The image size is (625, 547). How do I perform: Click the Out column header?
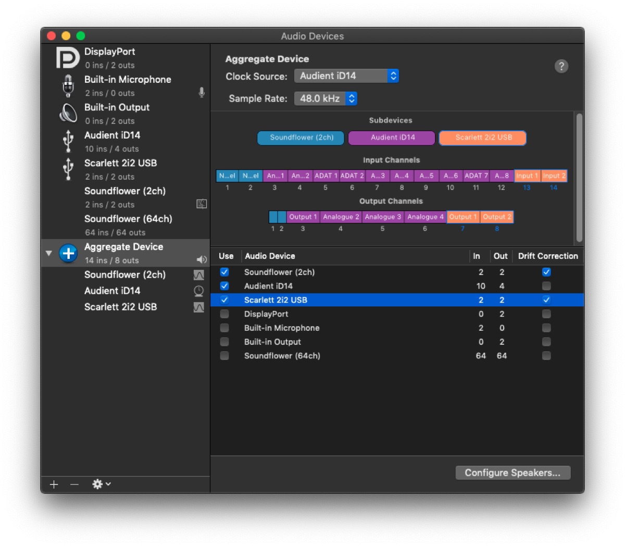pyautogui.click(x=501, y=256)
